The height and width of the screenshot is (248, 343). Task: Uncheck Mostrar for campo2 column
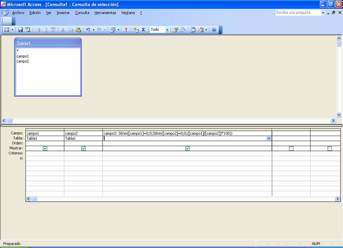[x=83, y=148]
